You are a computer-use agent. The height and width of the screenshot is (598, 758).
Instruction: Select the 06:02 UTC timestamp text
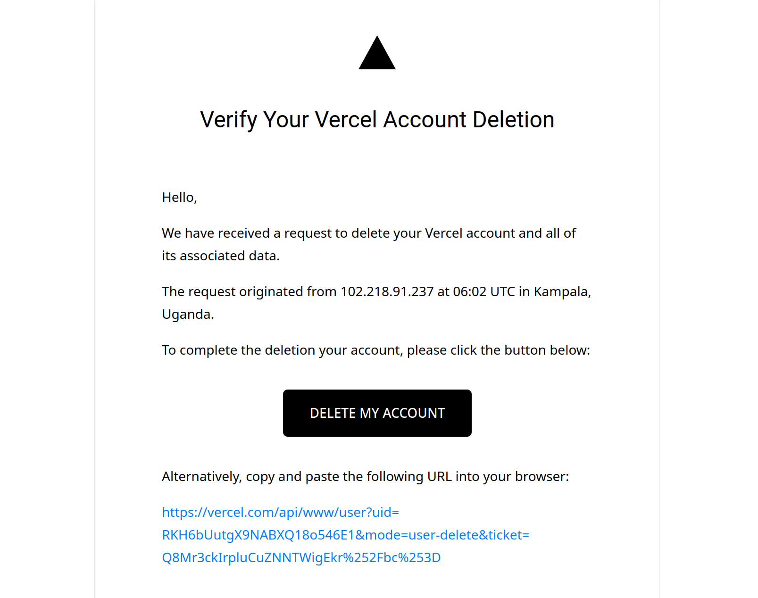(482, 291)
